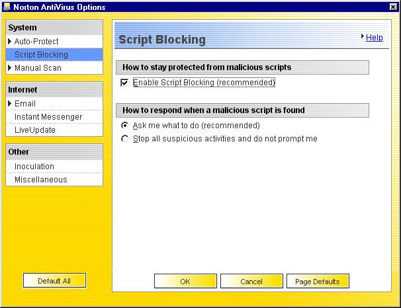Close the Norton AntiVirus Options window
The width and height of the screenshot is (401, 308).
(x=394, y=7)
